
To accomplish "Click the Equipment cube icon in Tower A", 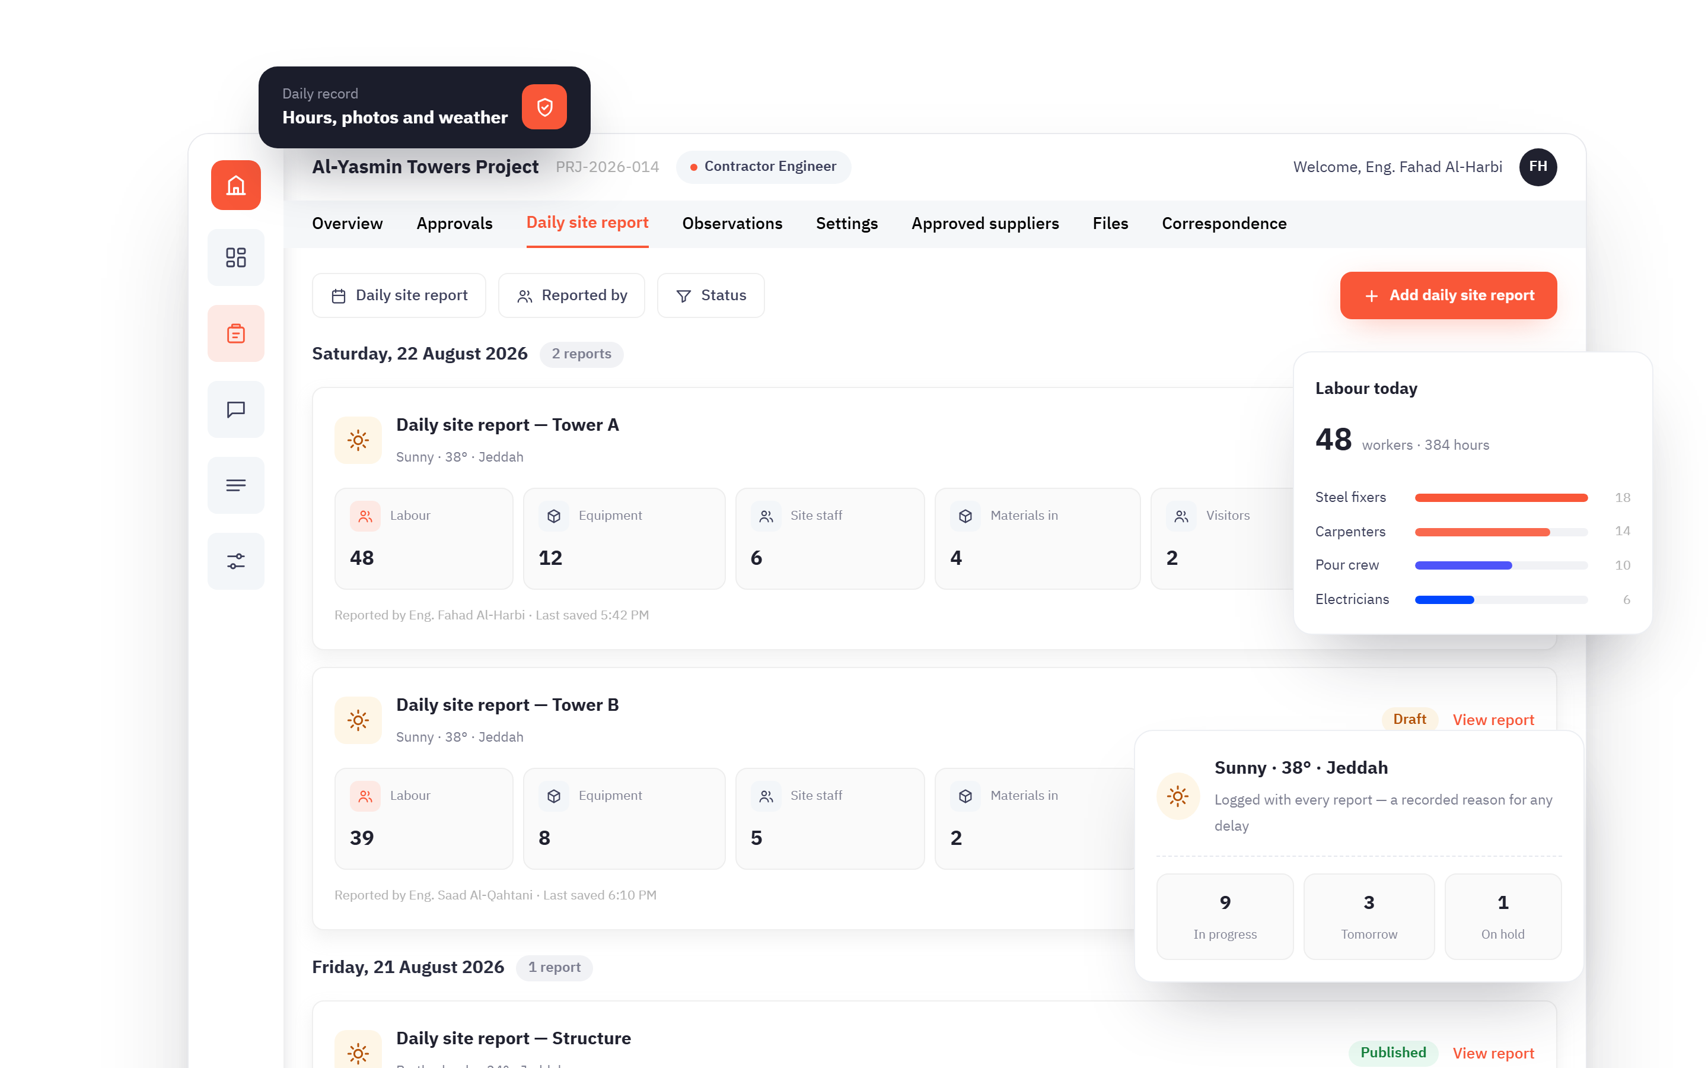I will pyautogui.click(x=554, y=516).
